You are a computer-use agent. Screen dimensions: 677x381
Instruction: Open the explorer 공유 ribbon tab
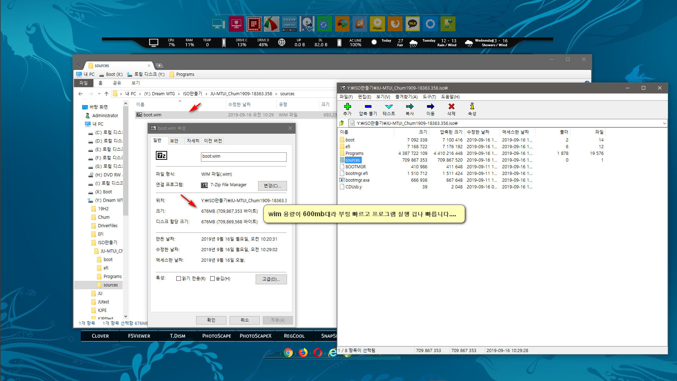(117, 83)
